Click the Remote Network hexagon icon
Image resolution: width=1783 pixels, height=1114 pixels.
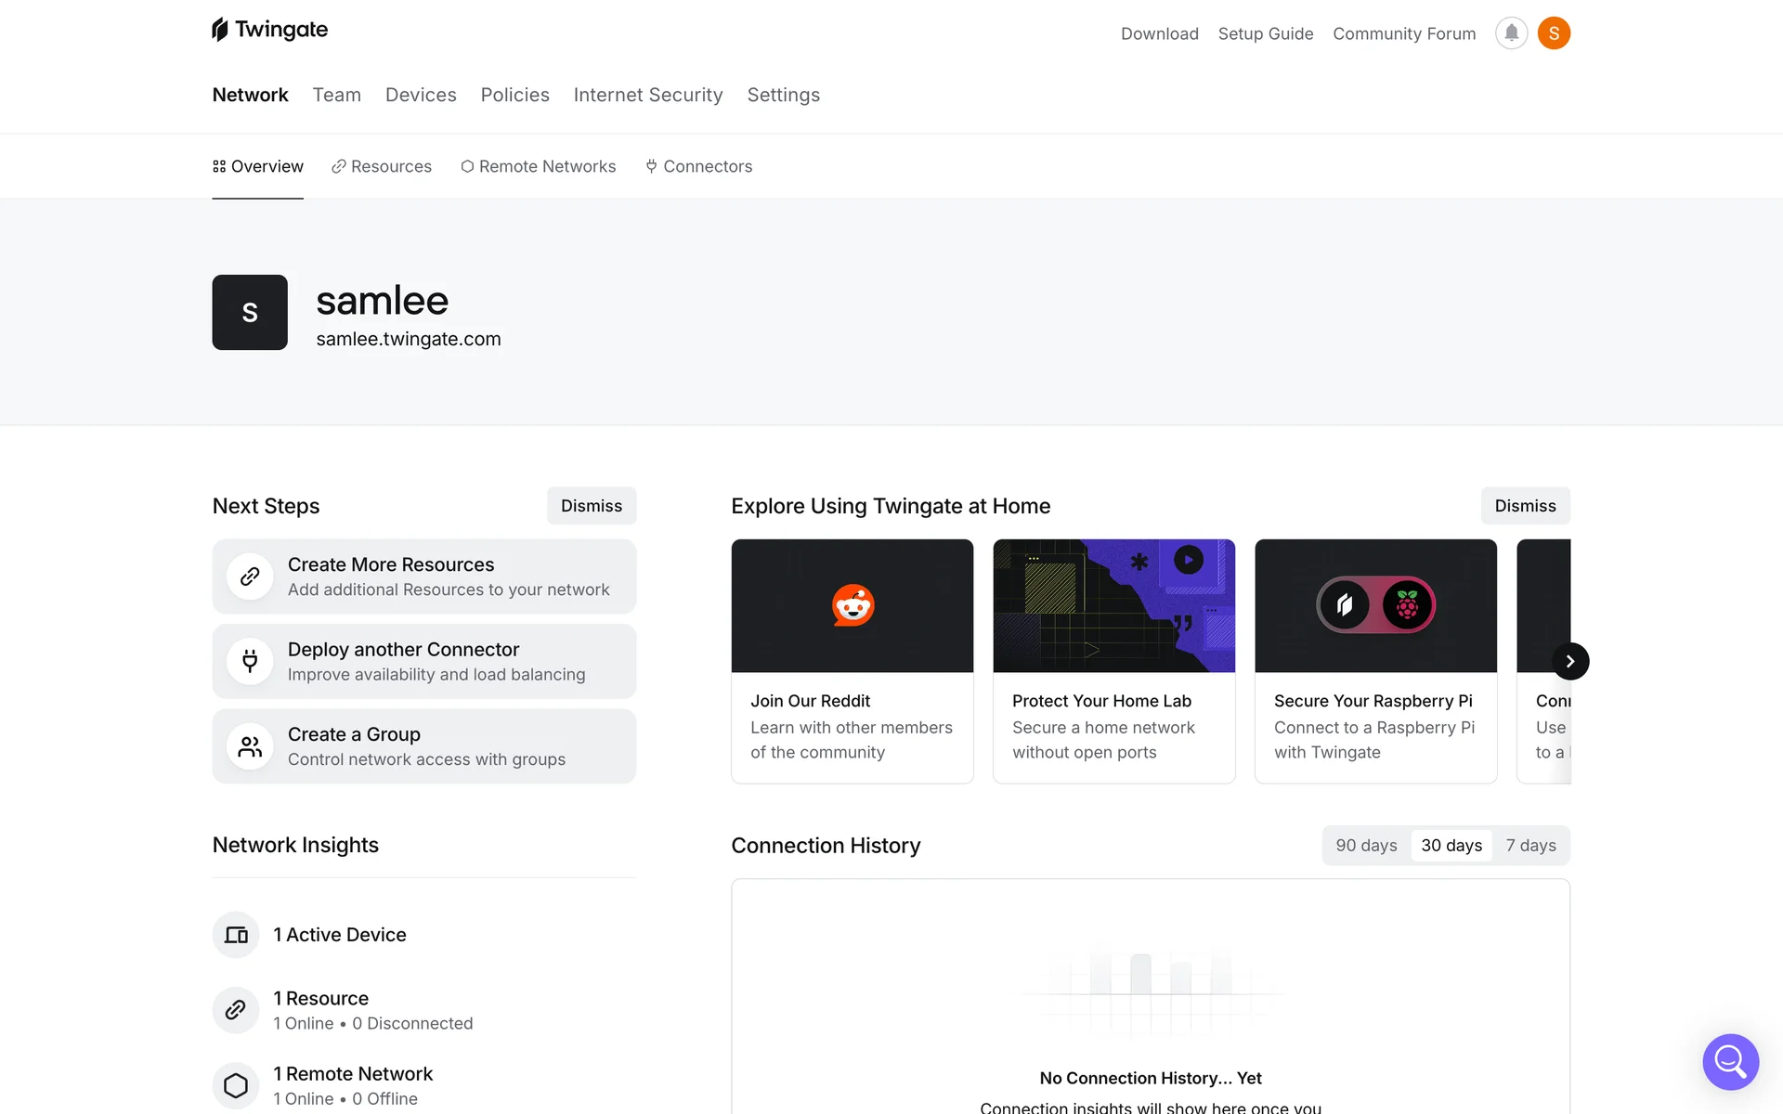(x=236, y=1085)
